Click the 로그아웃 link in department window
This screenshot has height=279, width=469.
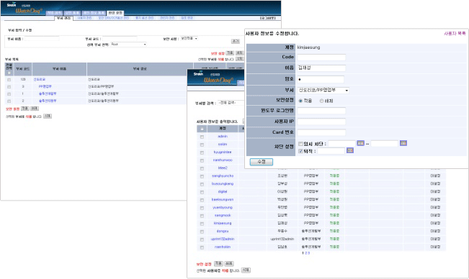(268, 18)
